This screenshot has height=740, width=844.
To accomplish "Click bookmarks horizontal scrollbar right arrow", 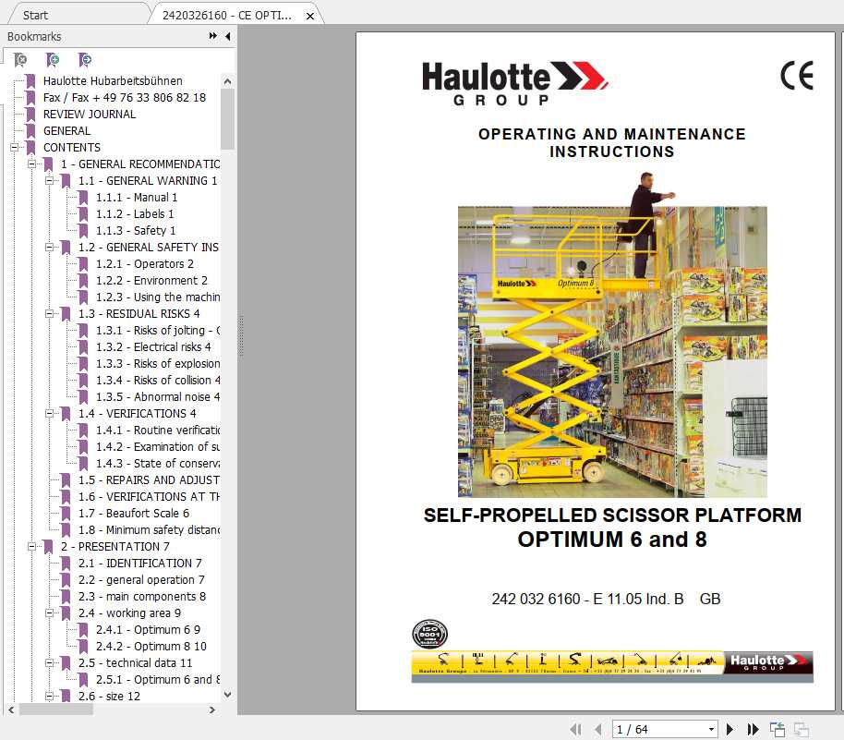I will click(212, 710).
